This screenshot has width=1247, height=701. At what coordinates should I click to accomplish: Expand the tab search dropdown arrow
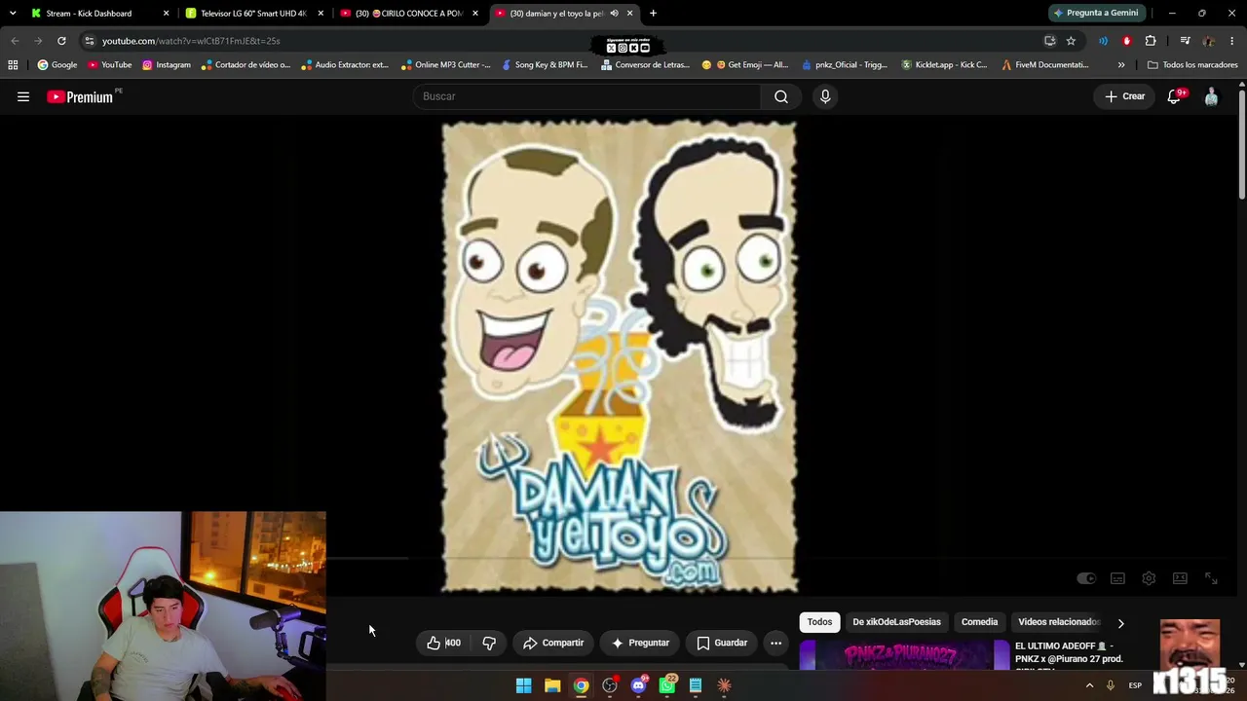(13, 14)
